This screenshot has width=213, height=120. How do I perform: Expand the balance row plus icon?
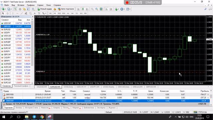click(x=4, y=104)
